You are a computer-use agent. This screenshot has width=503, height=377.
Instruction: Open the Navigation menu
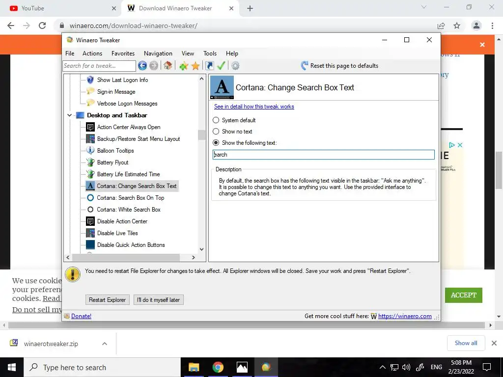pyautogui.click(x=158, y=54)
